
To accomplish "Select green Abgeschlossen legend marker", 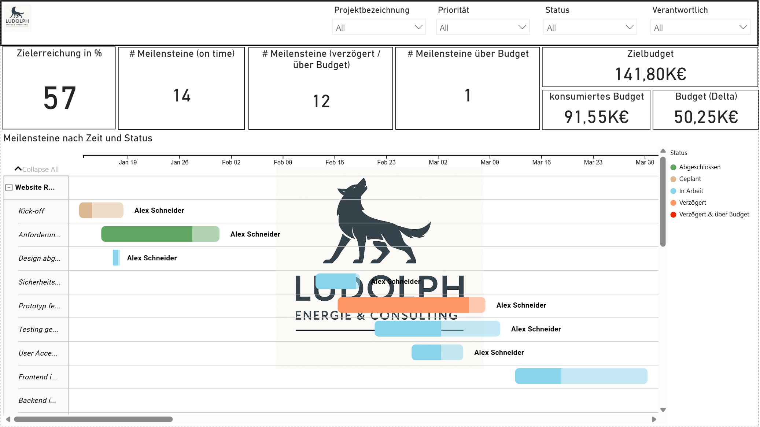I will (673, 167).
